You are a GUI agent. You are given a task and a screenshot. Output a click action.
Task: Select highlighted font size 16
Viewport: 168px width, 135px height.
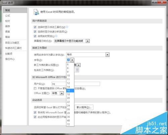click(x=70, y=90)
